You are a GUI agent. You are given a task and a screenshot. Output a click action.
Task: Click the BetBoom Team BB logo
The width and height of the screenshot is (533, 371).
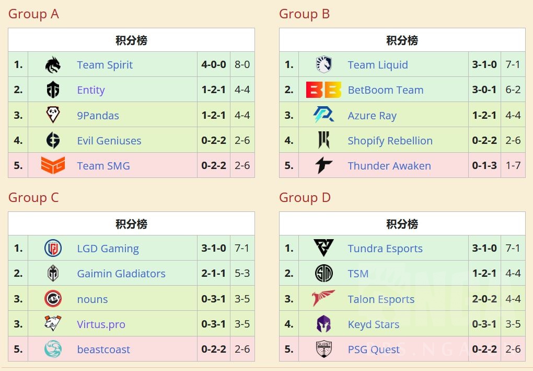tap(323, 90)
